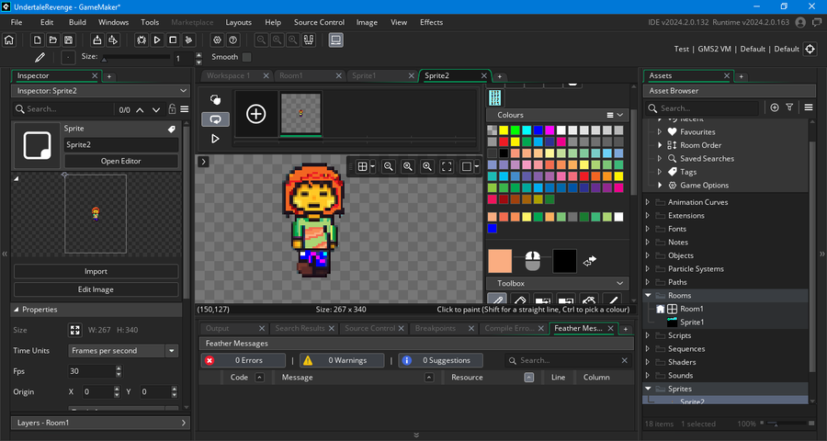Run the game with the main toolbar play icon
The height and width of the screenshot is (441, 827).
pos(157,40)
